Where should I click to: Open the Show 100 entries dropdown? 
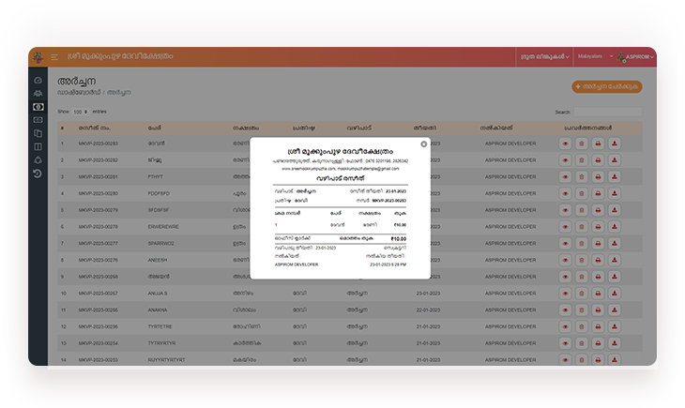tap(81, 112)
